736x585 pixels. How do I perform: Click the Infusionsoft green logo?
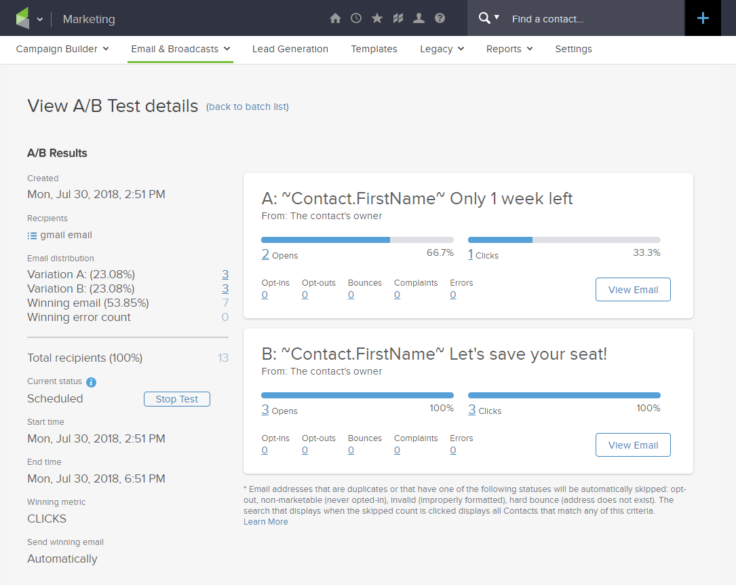[23, 18]
